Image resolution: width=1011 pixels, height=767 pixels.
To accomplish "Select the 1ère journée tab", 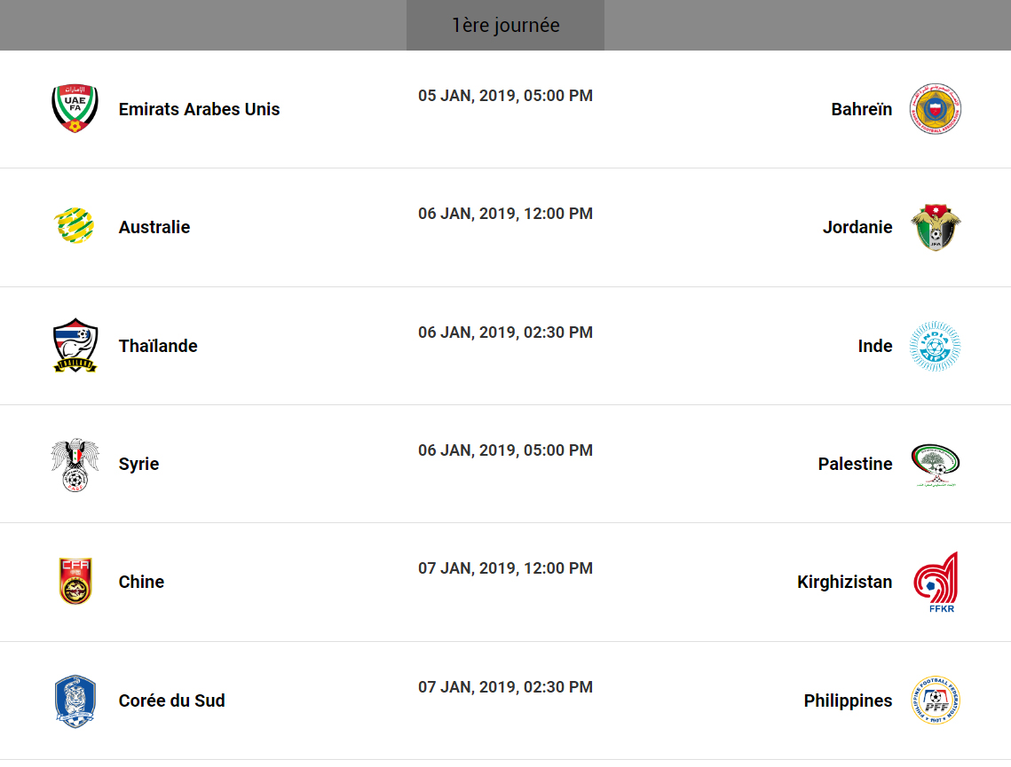I will (x=505, y=26).
